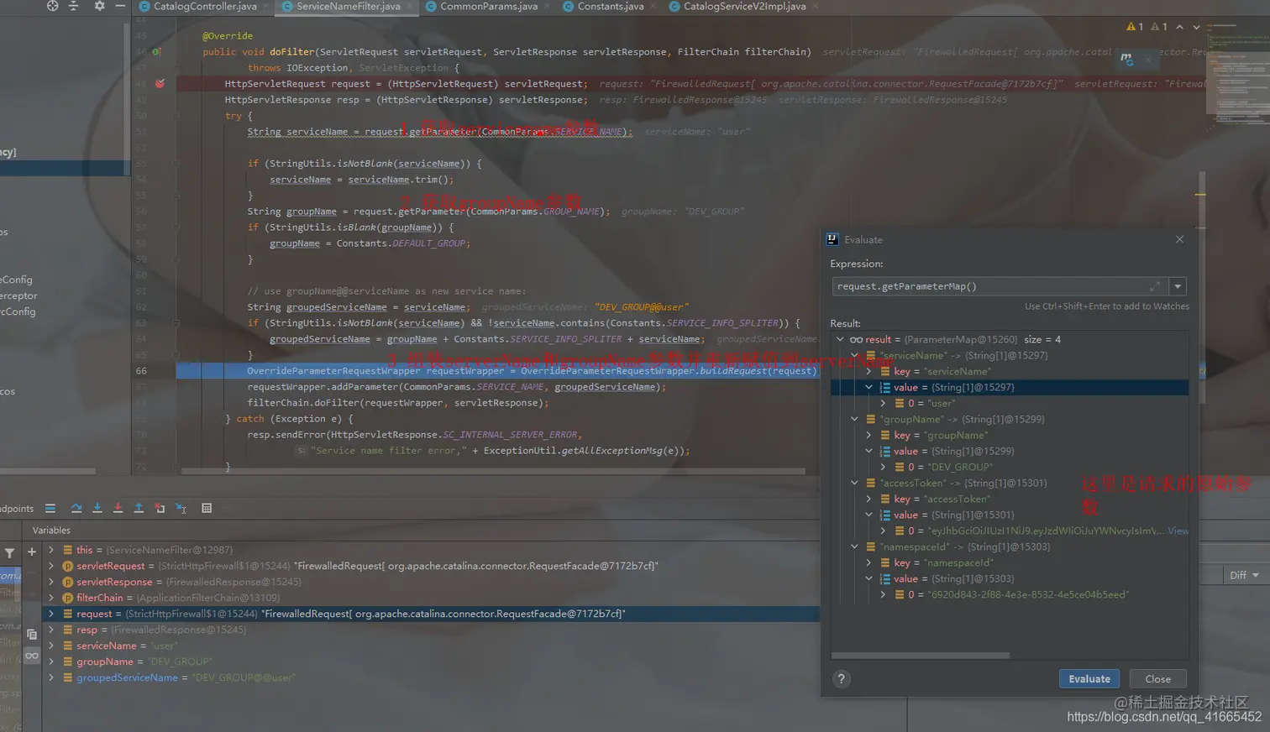Click the Run to Cursor icon
The width and height of the screenshot is (1270, 732).
pos(181,508)
